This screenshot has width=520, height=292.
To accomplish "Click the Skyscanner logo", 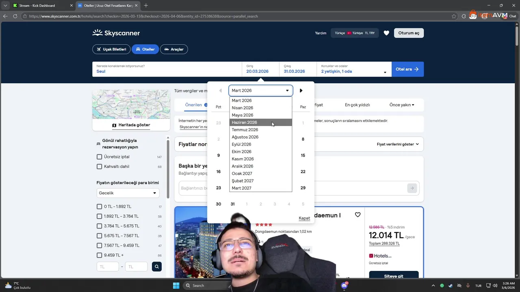I will coord(116,33).
